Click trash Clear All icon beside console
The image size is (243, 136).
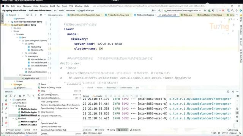click(x=237, y=121)
